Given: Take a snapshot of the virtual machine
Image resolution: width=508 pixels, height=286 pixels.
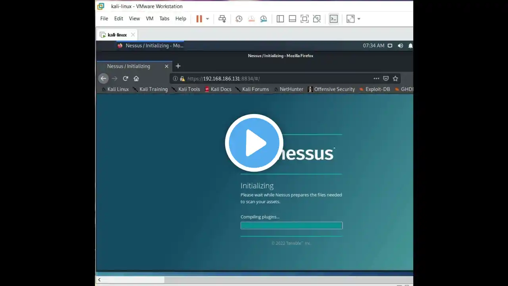Looking at the screenshot, I should (239, 19).
